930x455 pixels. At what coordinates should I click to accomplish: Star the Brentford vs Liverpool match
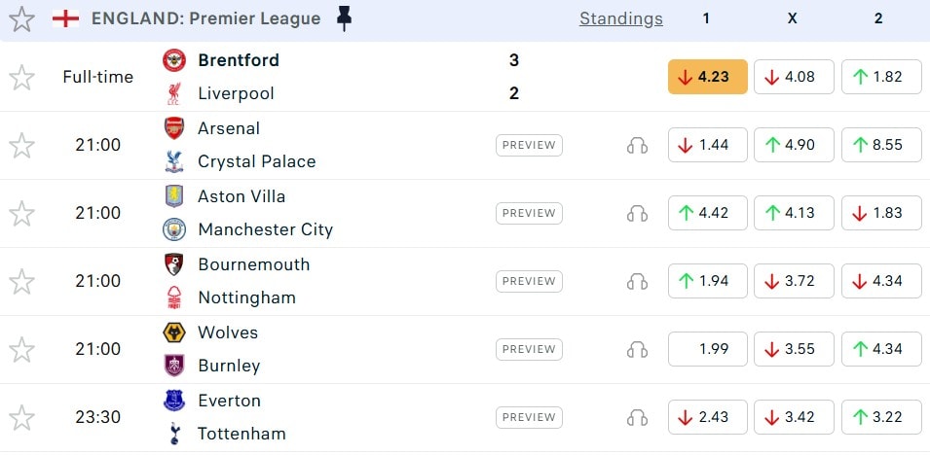[21, 77]
